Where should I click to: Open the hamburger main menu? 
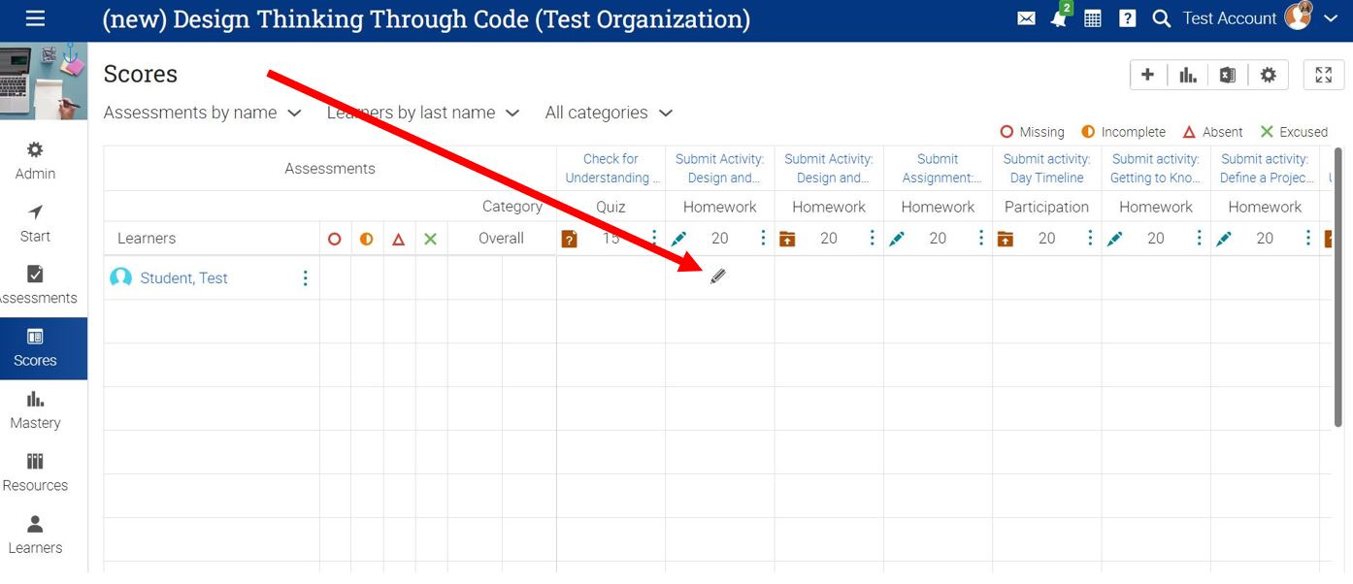(x=35, y=18)
